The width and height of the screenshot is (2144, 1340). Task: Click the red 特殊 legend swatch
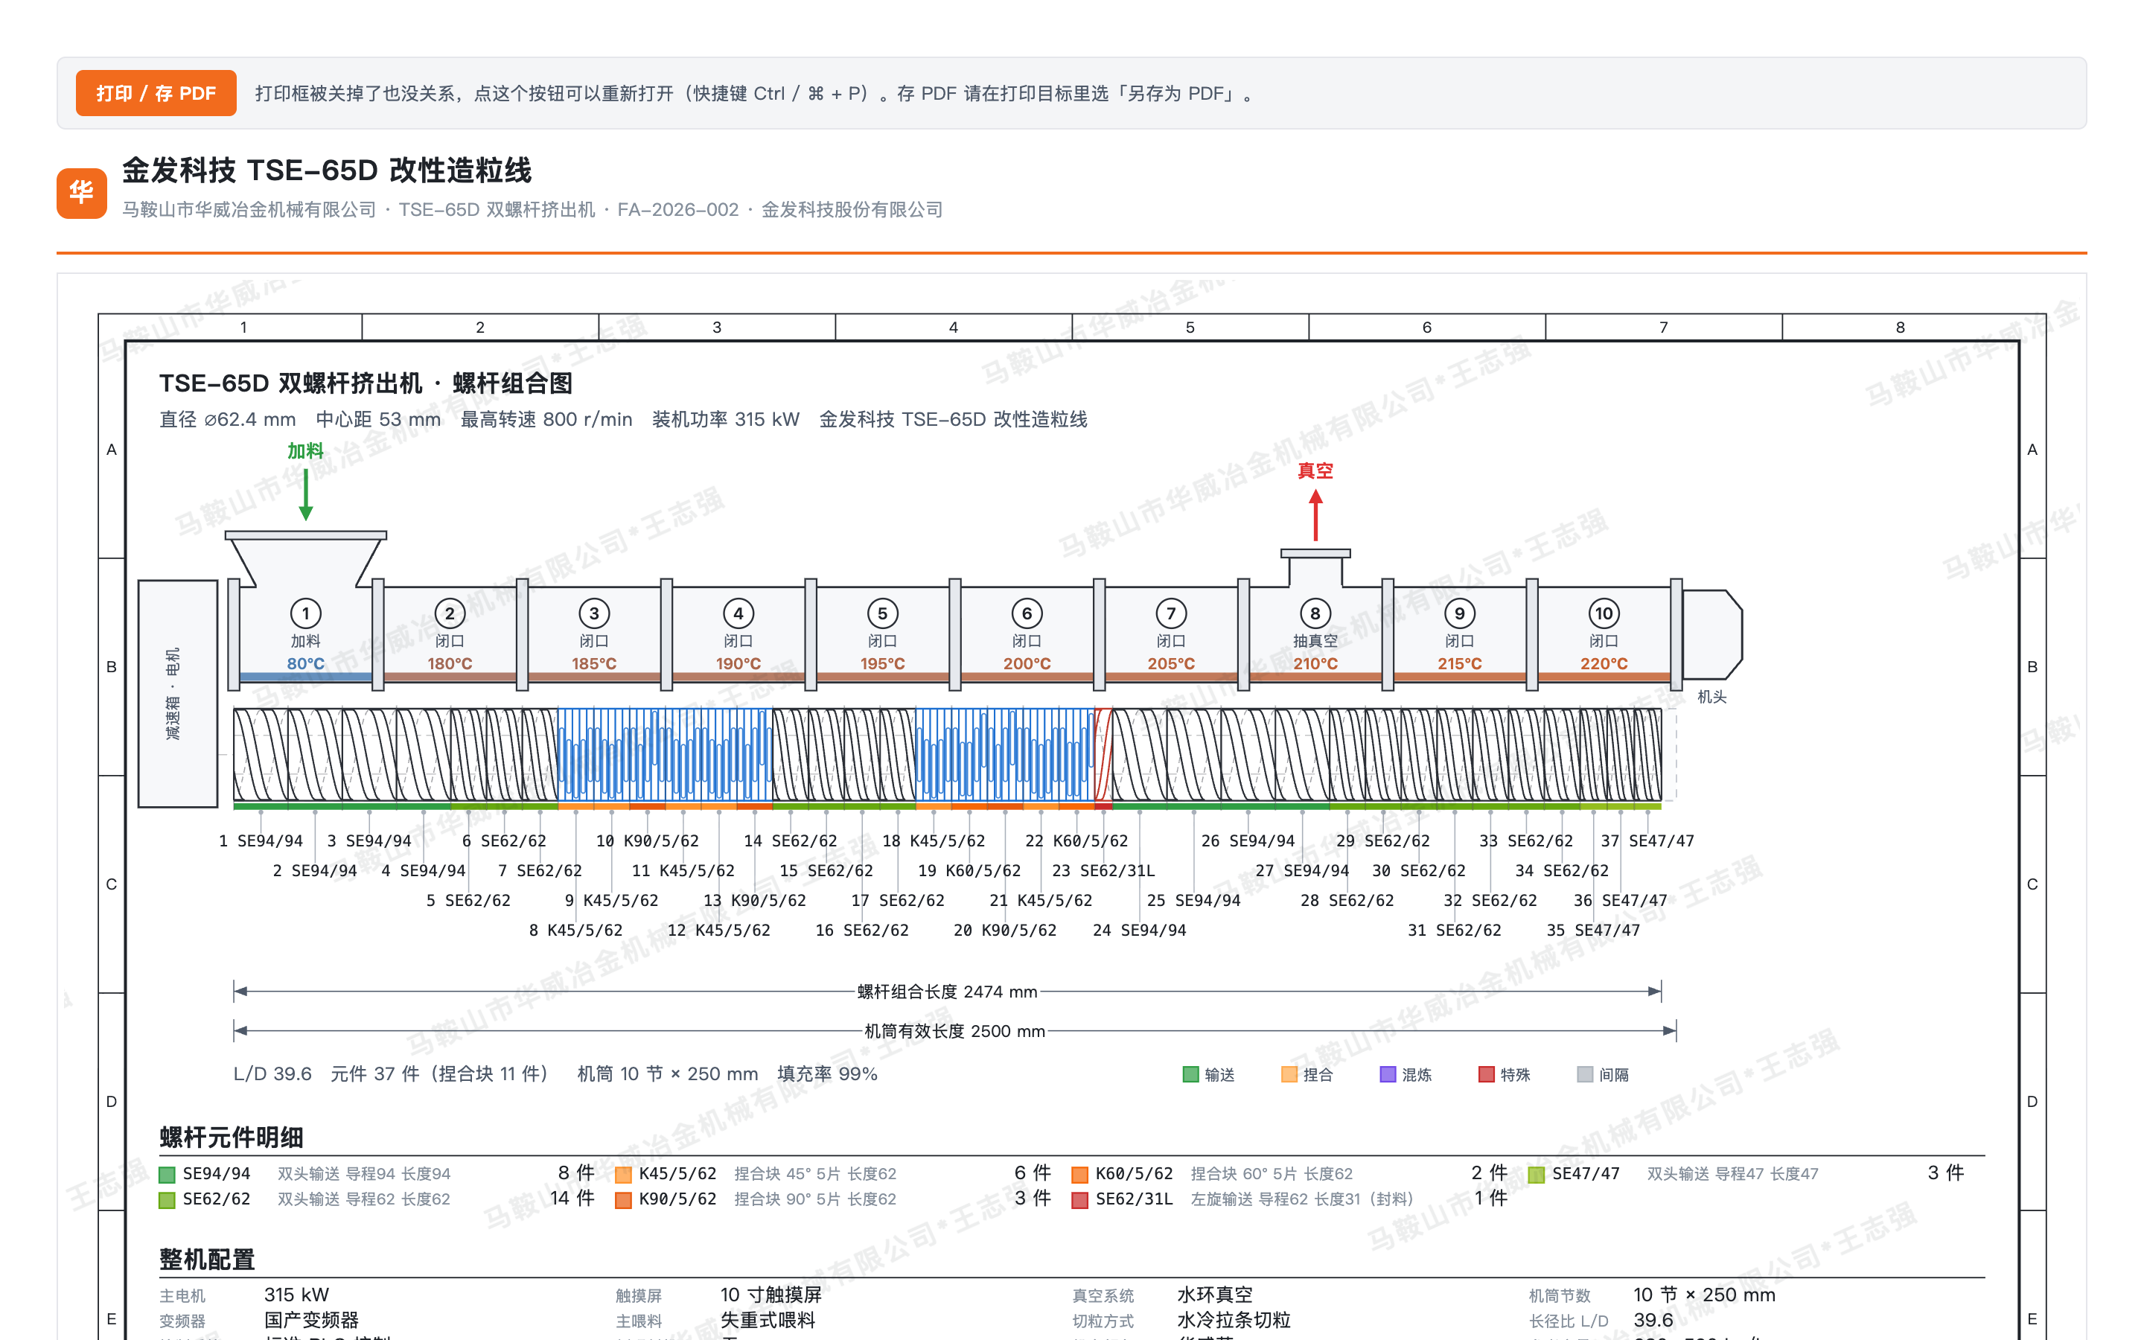coord(1487,1075)
